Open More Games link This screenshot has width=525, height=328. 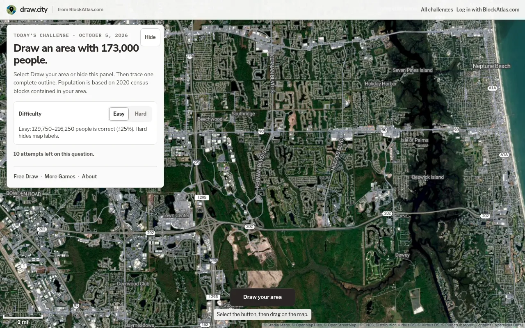[x=60, y=176]
